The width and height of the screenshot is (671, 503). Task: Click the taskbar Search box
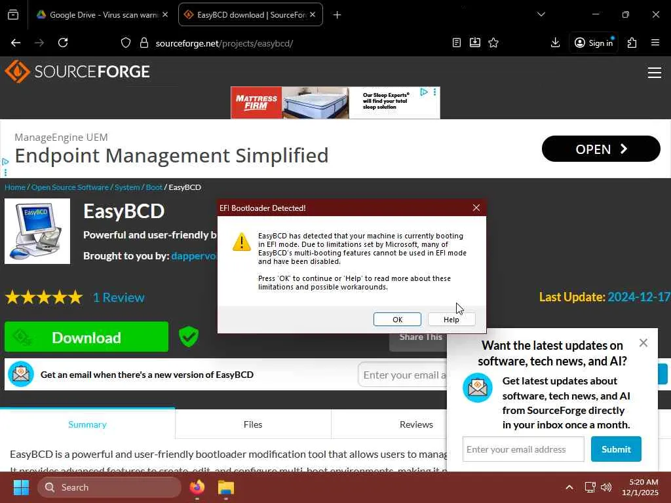[109, 487]
